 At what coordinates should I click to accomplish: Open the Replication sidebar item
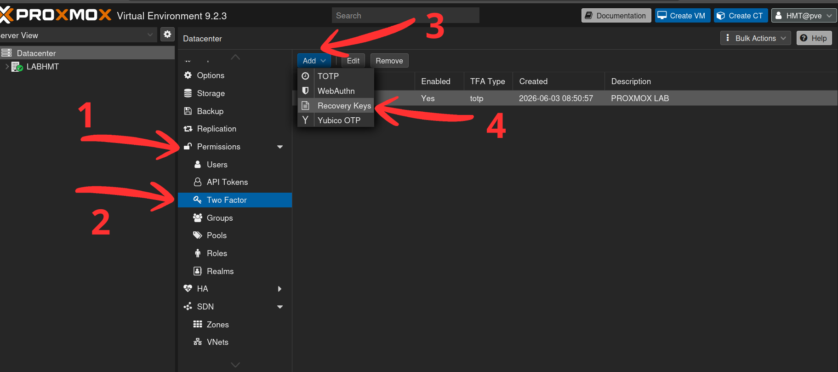(235, 129)
